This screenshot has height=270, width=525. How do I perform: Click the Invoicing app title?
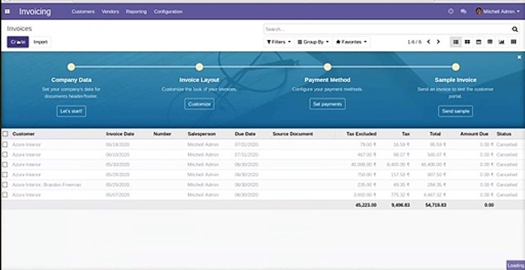click(35, 12)
